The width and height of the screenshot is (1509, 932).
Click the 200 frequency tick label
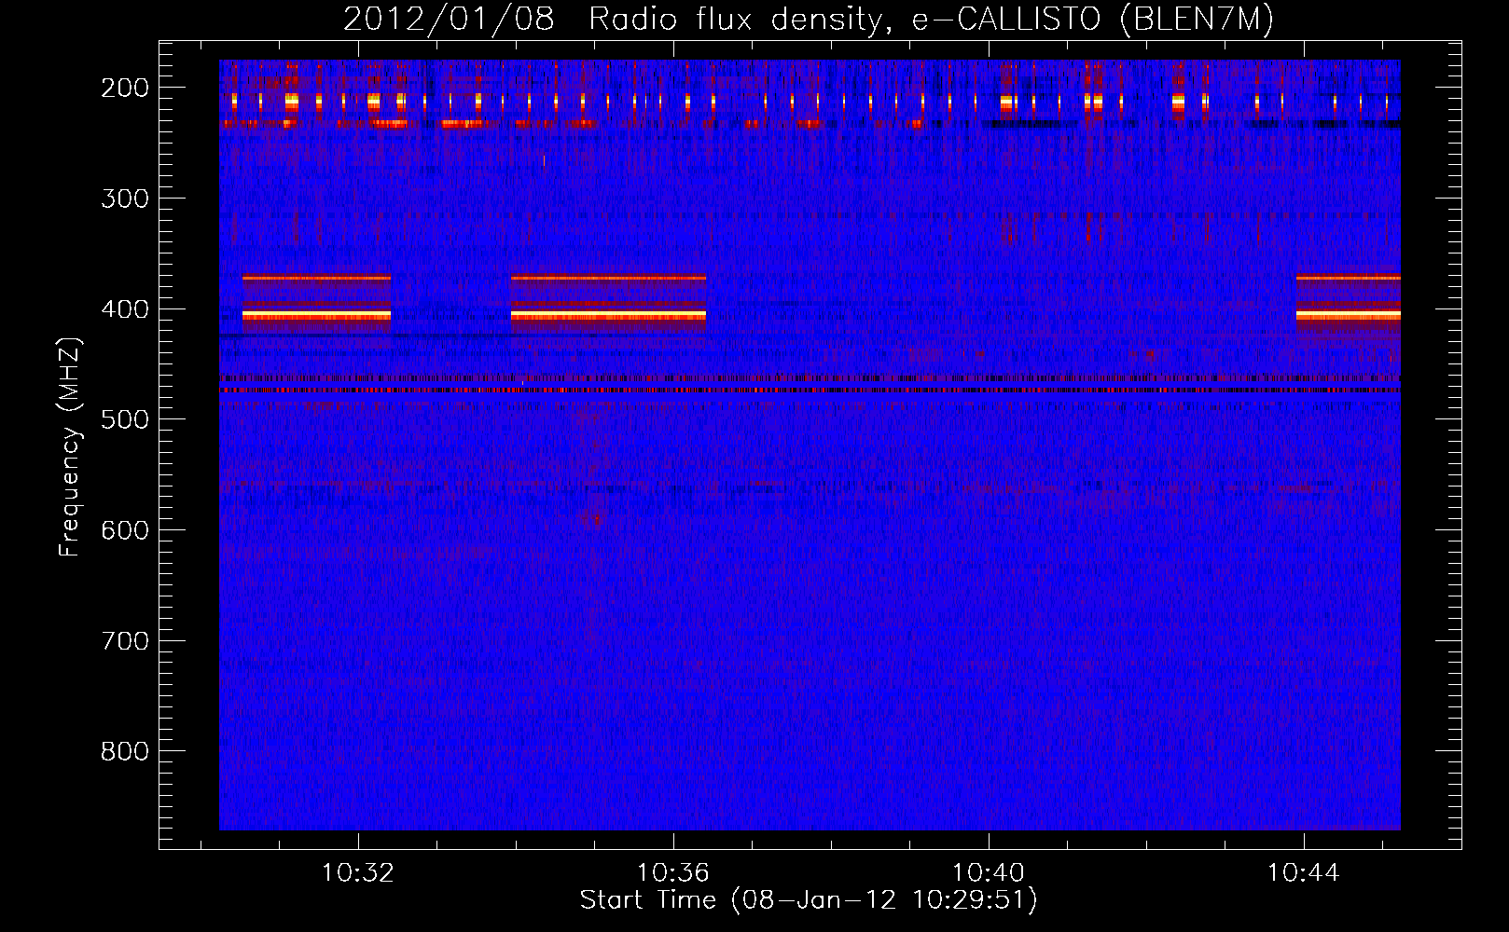pyautogui.click(x=125, y=88)
